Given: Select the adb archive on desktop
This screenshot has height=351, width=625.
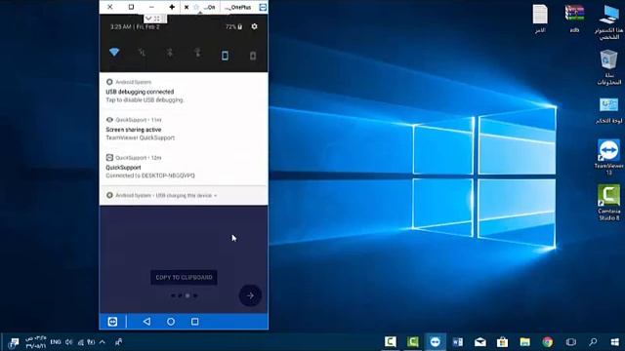Looking at the screenshot, I should point(574,19).
